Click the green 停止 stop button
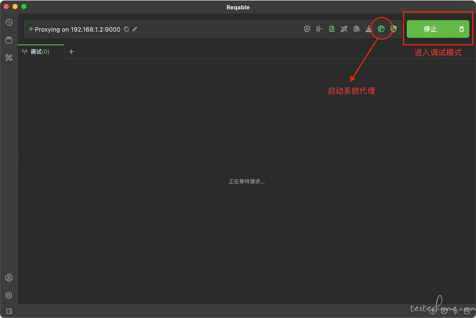Screen dimensions: 476x318 [x=430, y=29]
